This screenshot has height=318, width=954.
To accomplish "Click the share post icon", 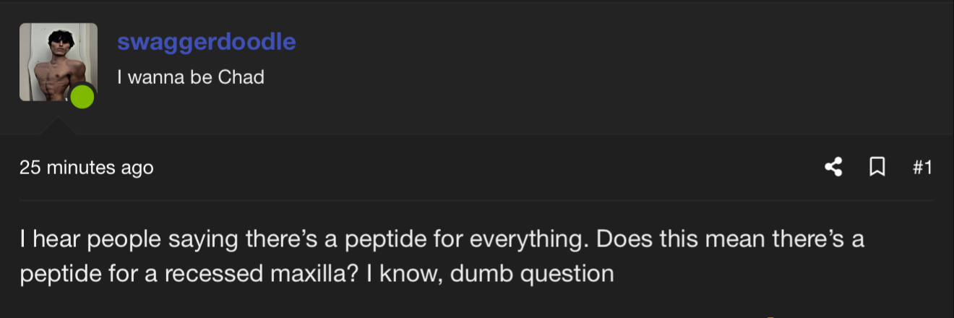I will click(833, 168).
